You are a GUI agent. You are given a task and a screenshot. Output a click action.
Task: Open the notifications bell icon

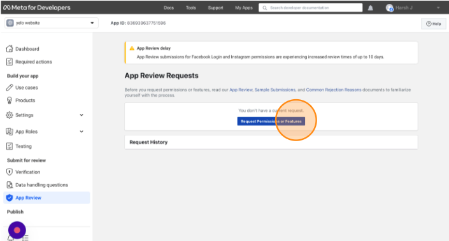370,8
